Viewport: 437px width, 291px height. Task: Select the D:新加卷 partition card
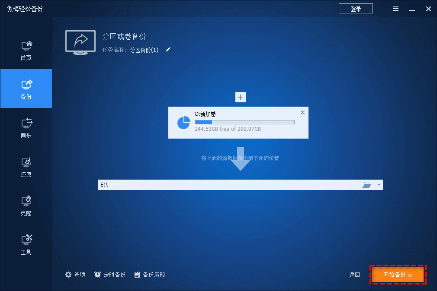click(x=238, y=123)
